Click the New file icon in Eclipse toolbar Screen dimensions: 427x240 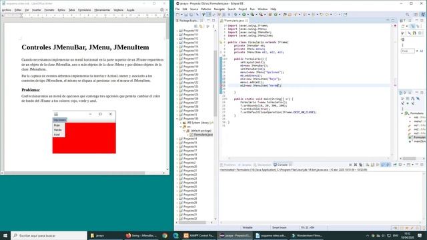(177, 15)
